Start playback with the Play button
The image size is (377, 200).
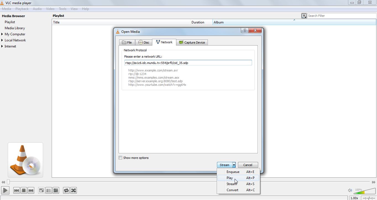point(5,190)
